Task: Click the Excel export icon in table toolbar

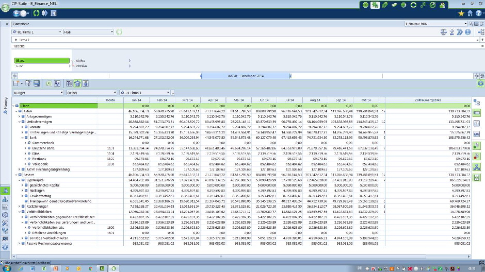Action: (x=49, y=83)
